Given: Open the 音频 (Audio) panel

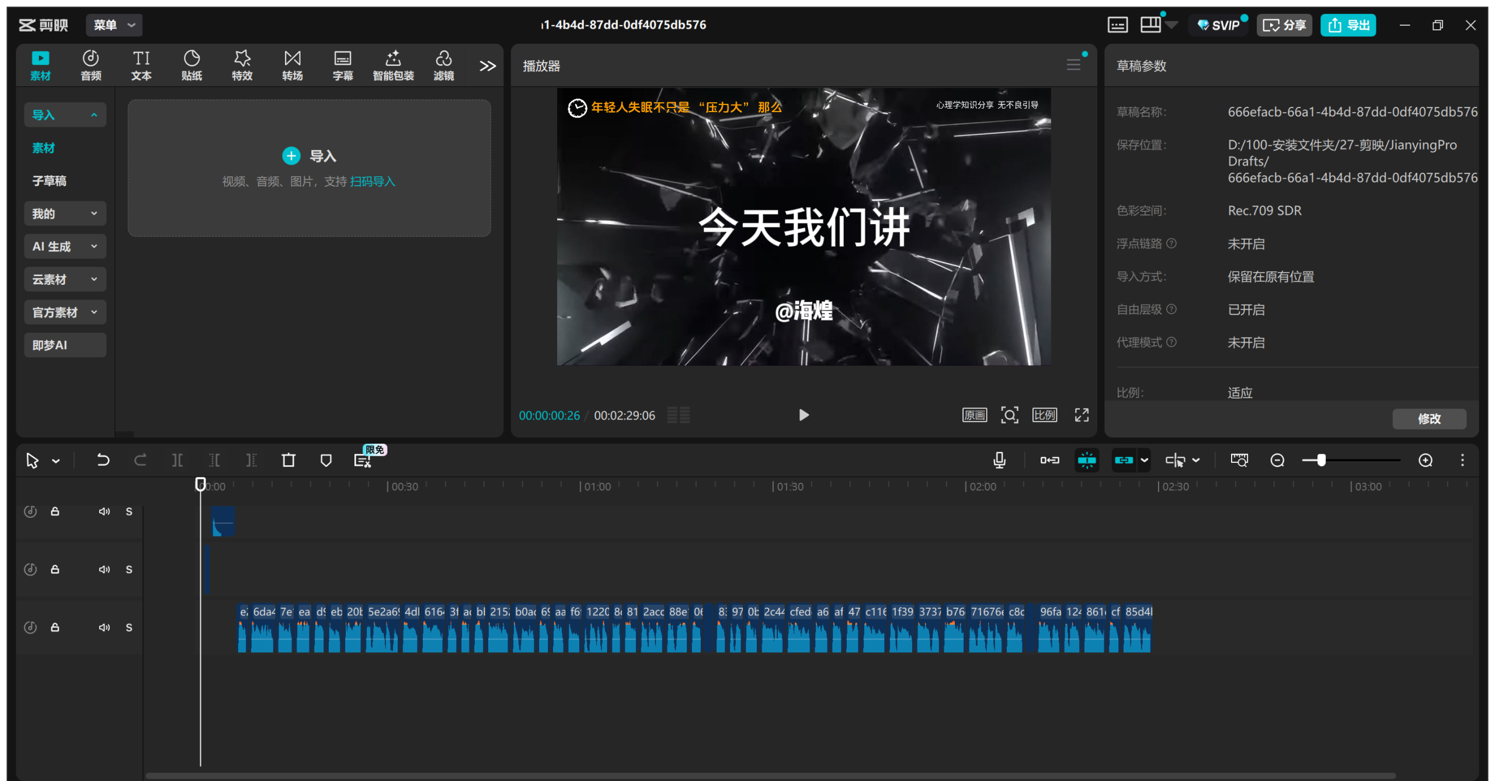Looking at the screenshot, I should (x=91, y=64).
